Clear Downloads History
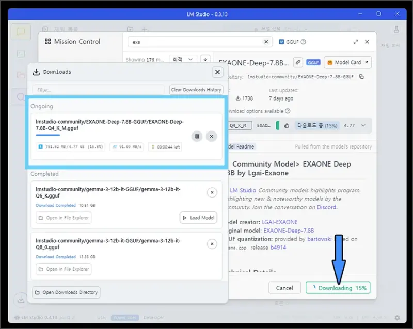 (x=196, y=90)
